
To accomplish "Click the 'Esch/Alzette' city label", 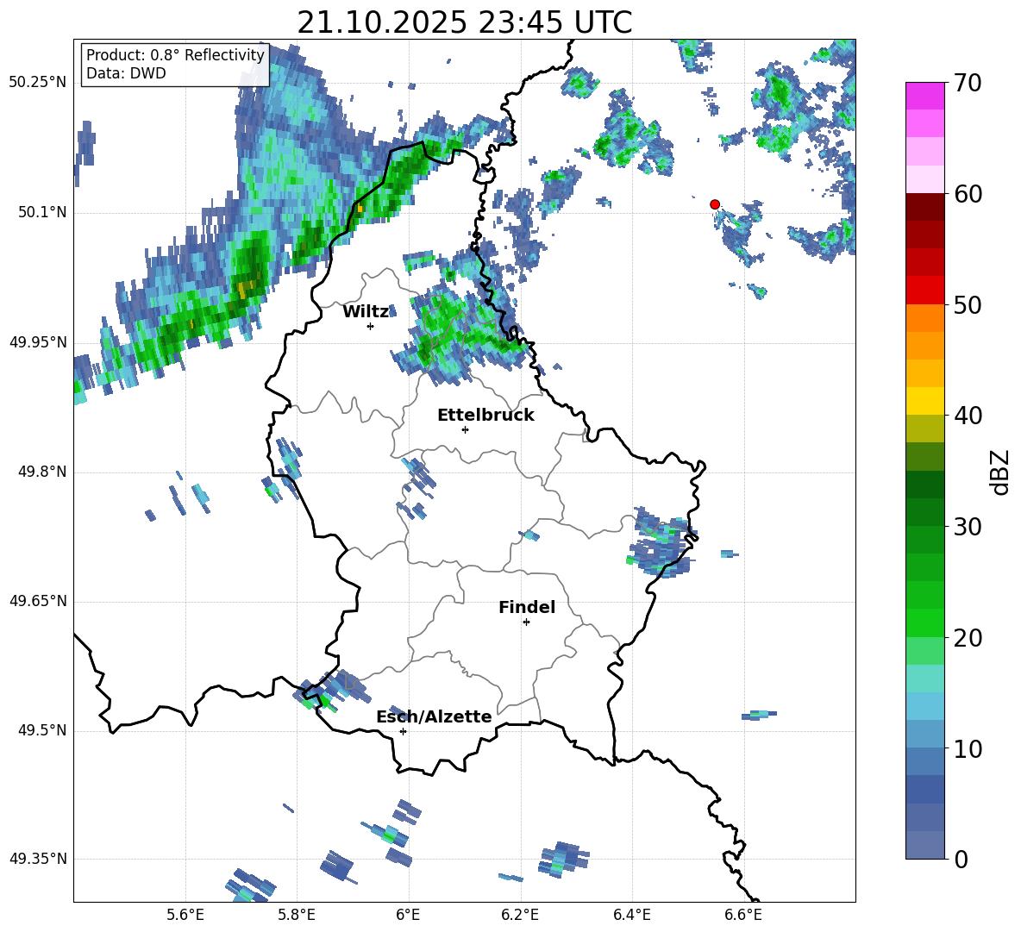I will (434, 716).
